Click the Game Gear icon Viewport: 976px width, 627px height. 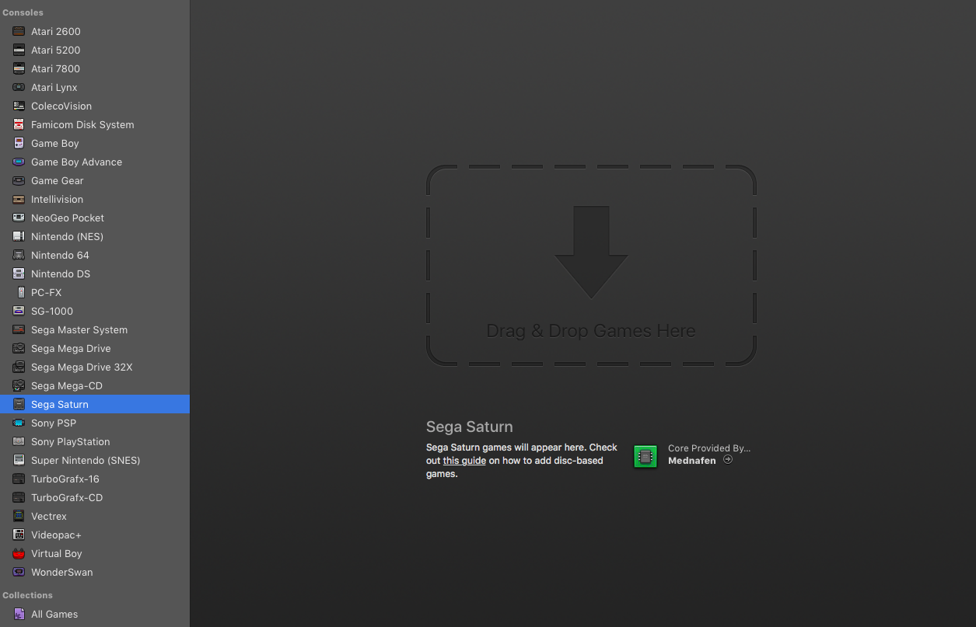(19, 180)
